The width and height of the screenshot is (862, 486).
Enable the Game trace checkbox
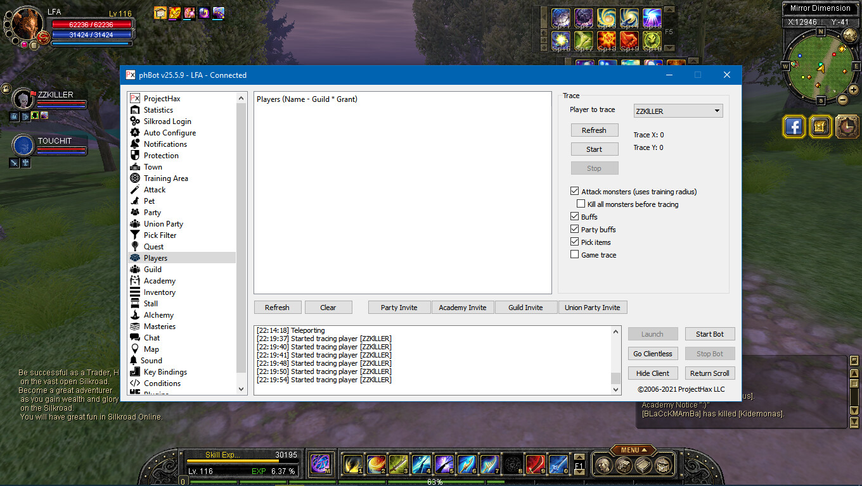tap(574, 254)
